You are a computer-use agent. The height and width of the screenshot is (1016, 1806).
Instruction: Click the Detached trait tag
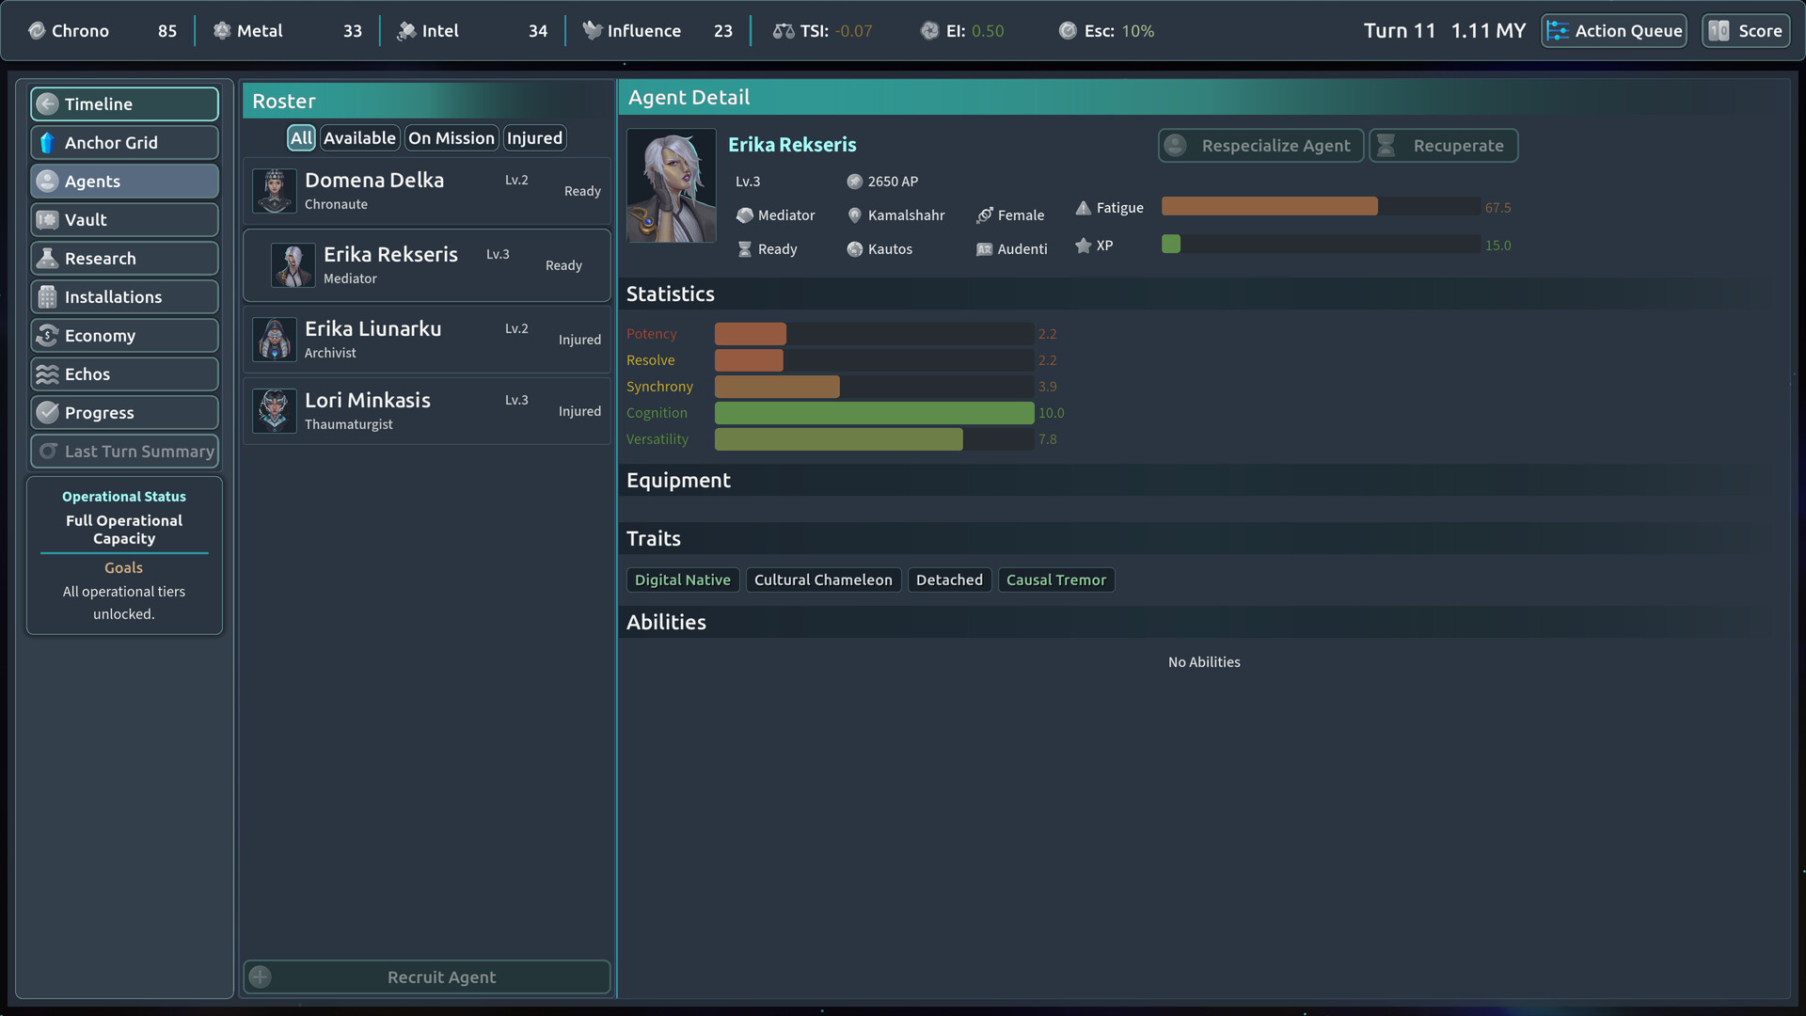pos(949,580)
